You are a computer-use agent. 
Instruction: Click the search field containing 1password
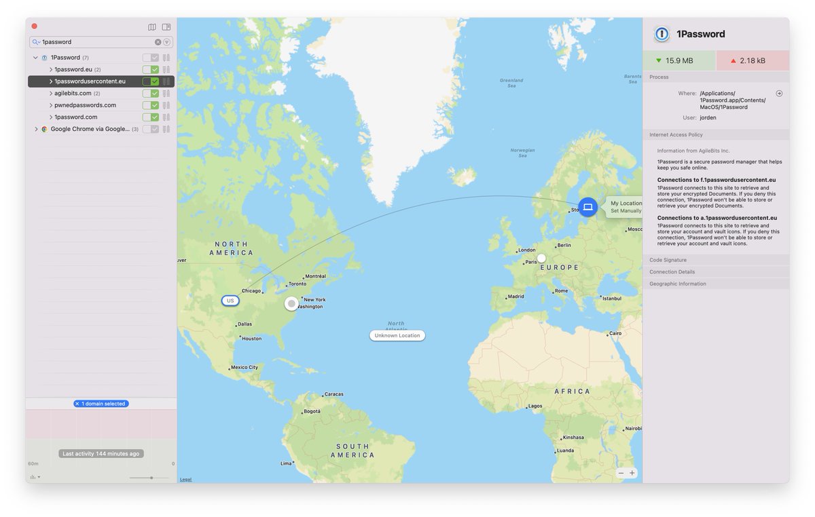[x=101, y=42]
